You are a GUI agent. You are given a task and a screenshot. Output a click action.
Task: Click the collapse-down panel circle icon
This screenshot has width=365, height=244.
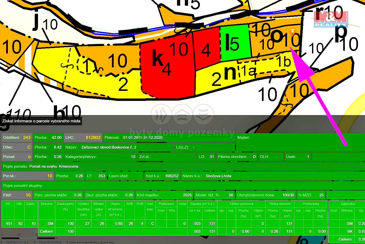pos(203,115)
